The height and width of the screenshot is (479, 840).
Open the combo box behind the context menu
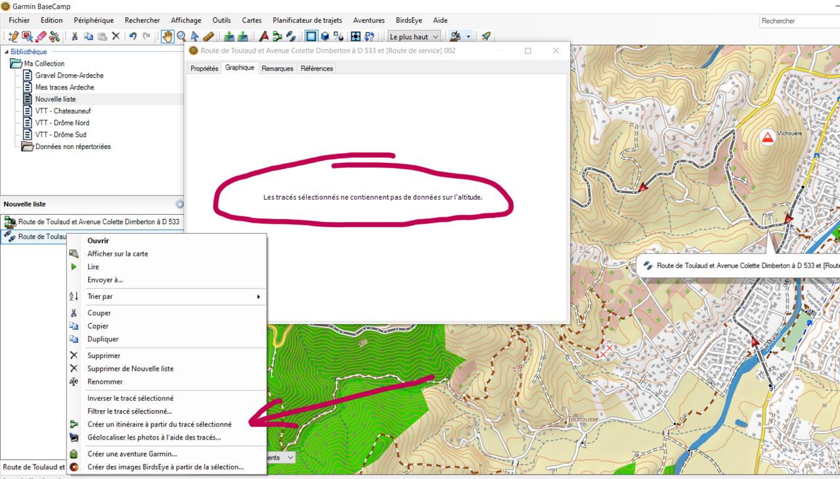282,457
